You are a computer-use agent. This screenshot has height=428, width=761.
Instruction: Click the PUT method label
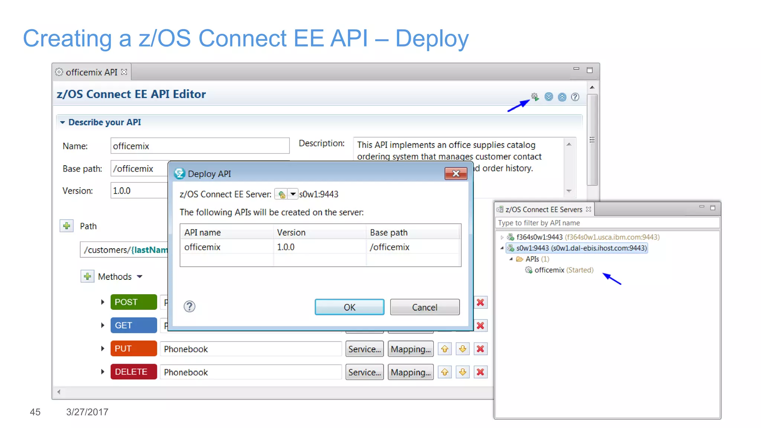coord(134,348)
